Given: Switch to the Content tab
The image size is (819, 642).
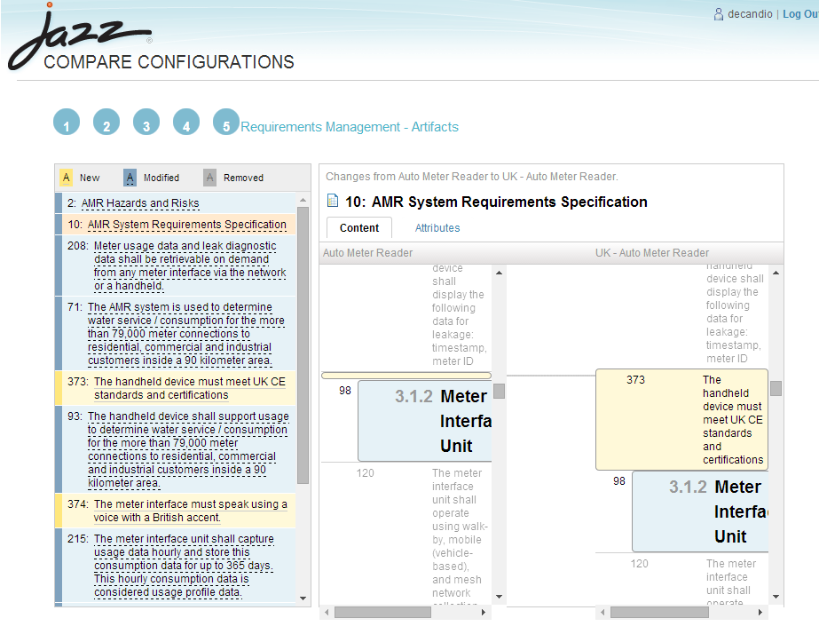Looking at the screenshot, I should click(358, 228).
